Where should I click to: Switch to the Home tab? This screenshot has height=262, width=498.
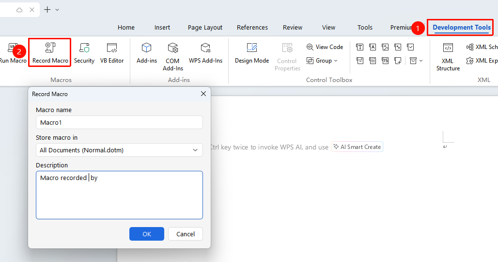pos(126,27)
